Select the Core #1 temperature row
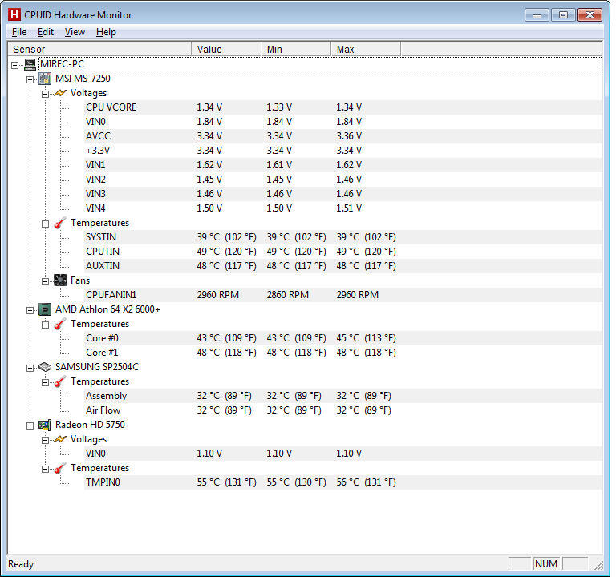The width and height of the screenshot is (616, 577). [343, 353]
